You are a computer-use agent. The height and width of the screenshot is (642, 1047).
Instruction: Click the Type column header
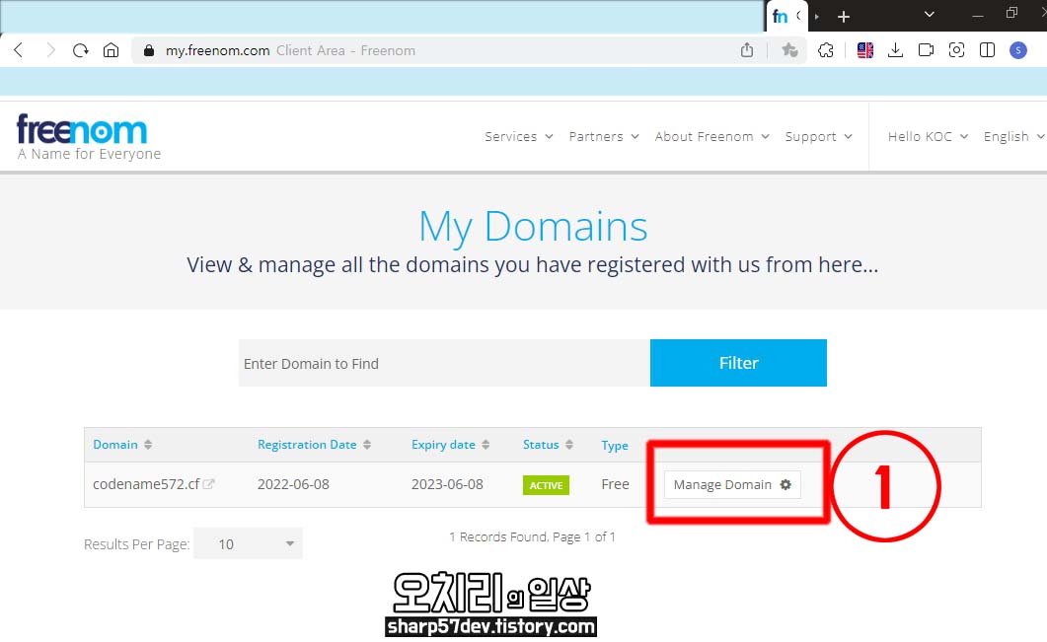coord(615,446)
